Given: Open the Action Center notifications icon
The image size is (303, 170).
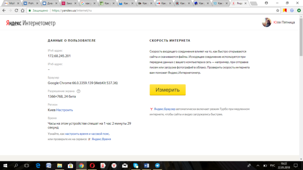Looking at the screenshot, I should click(296, 166).
